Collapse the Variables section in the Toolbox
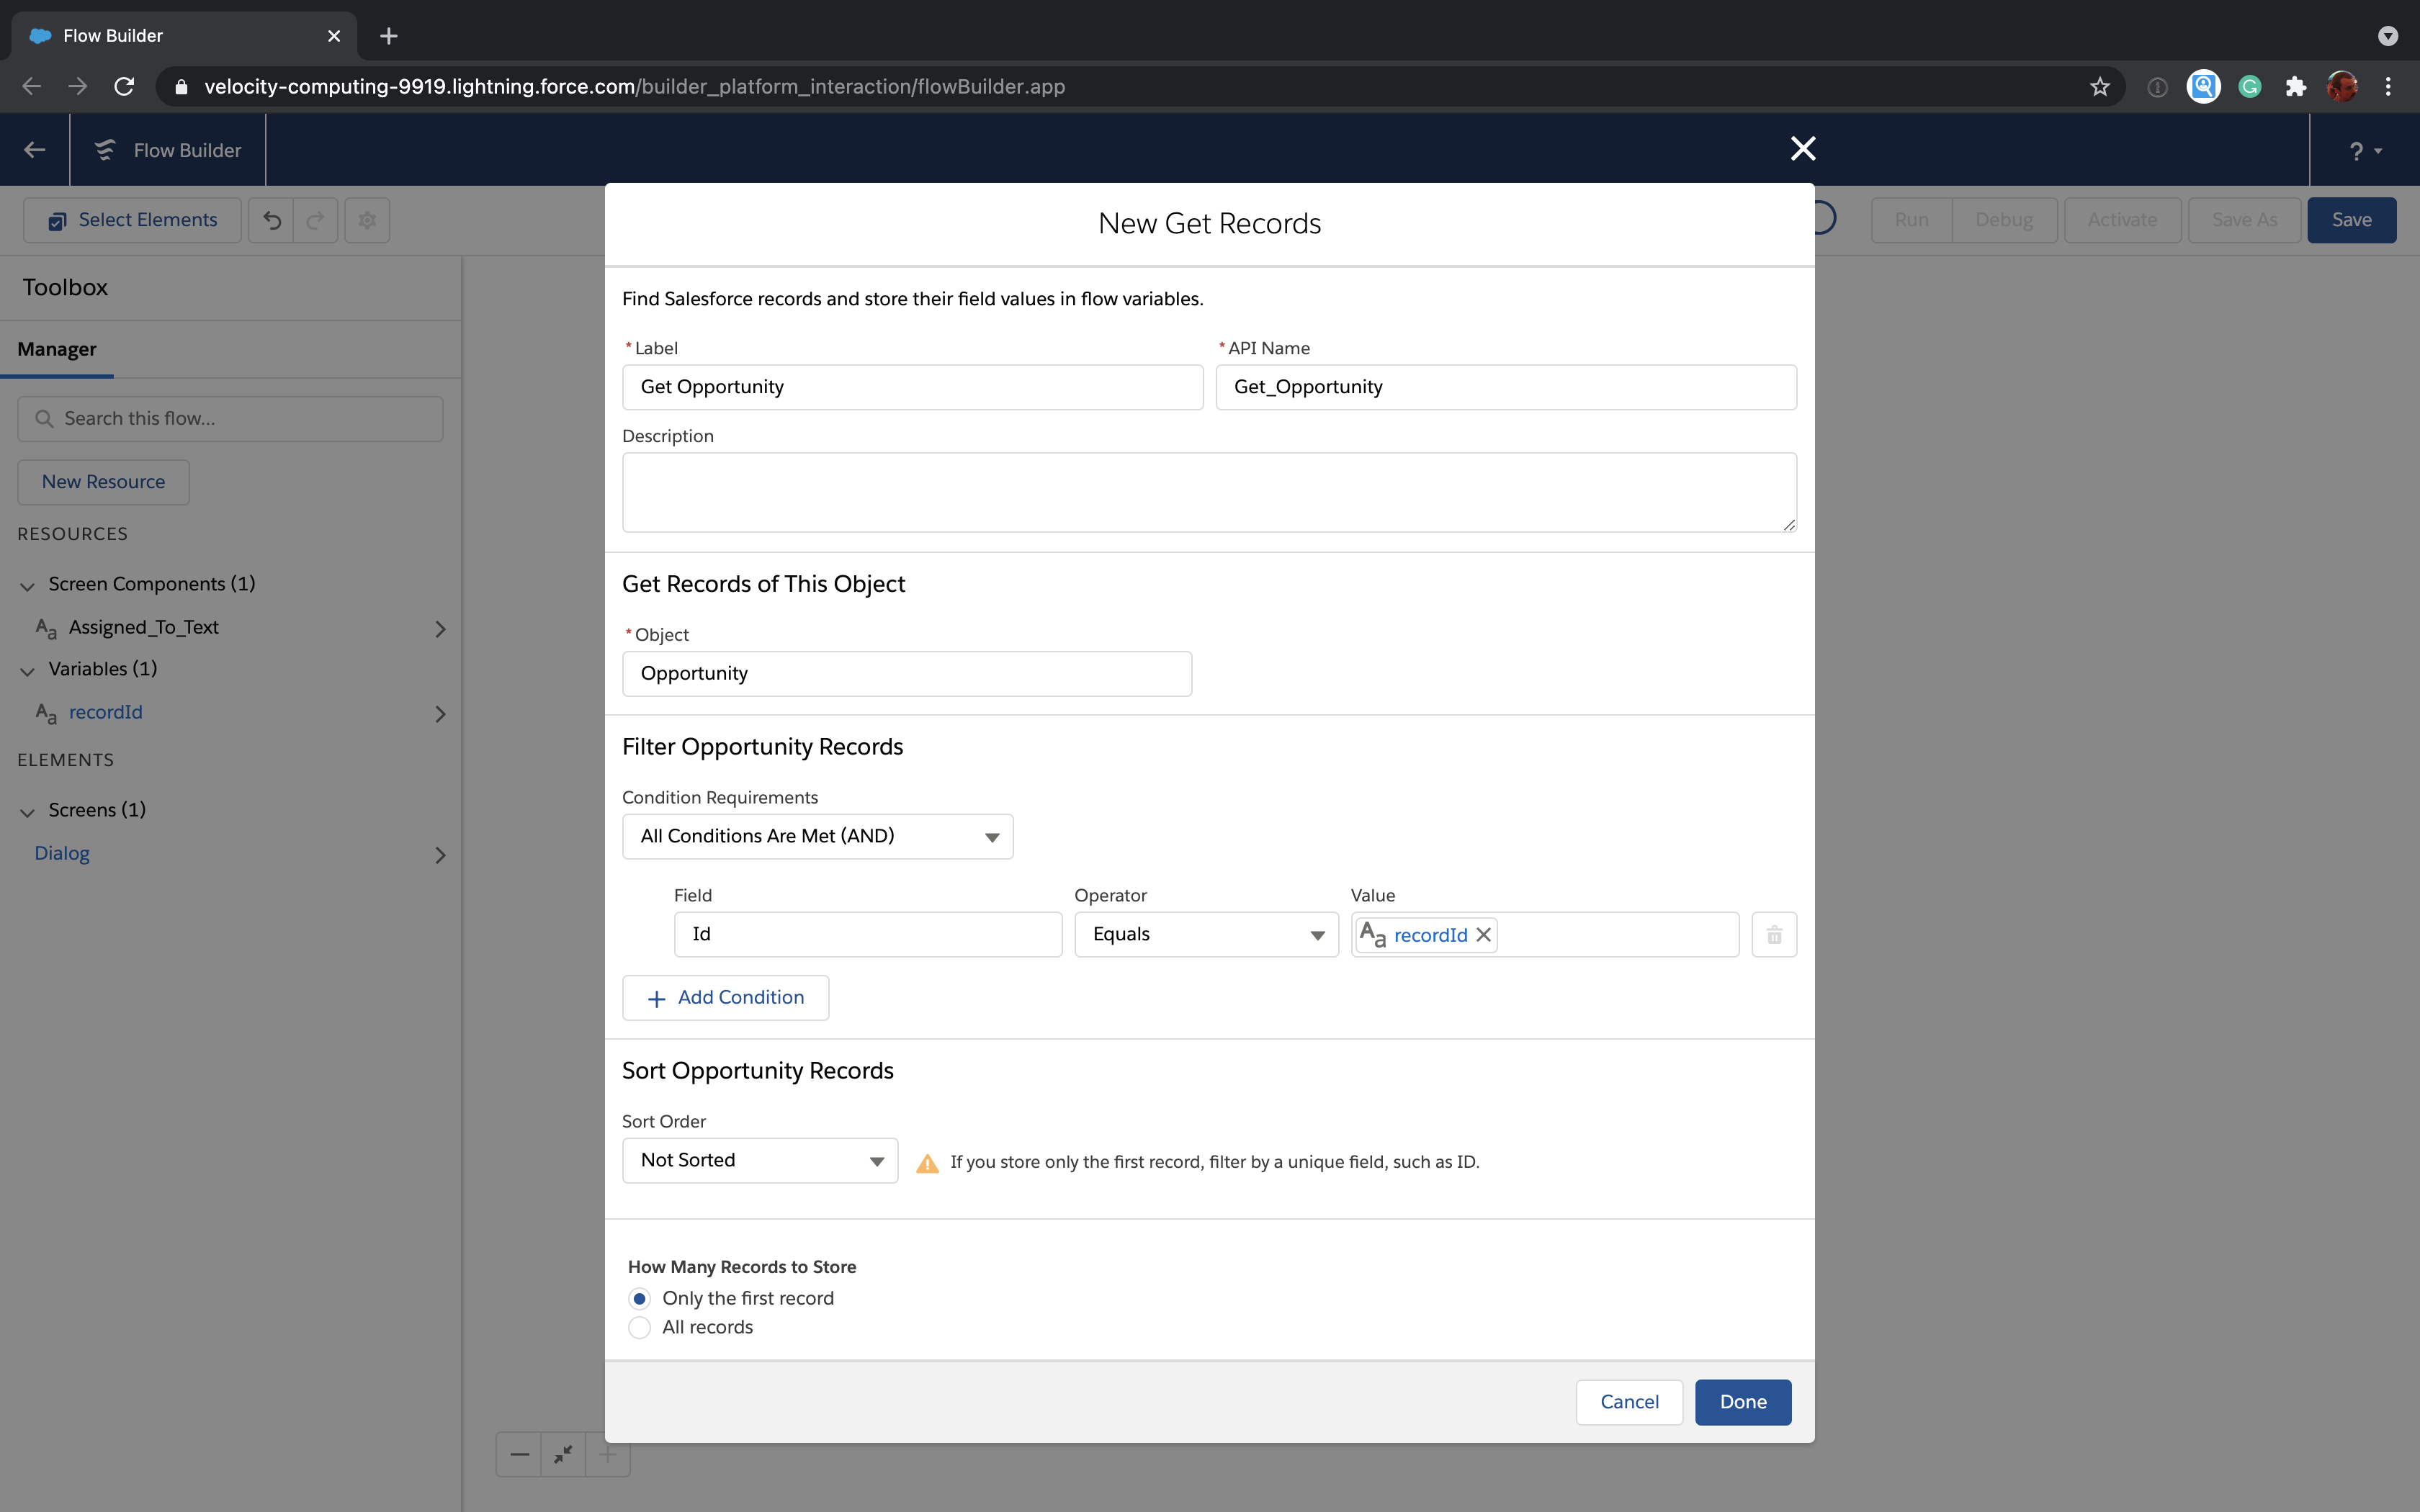The image size is (2420, 1512). 27,670
